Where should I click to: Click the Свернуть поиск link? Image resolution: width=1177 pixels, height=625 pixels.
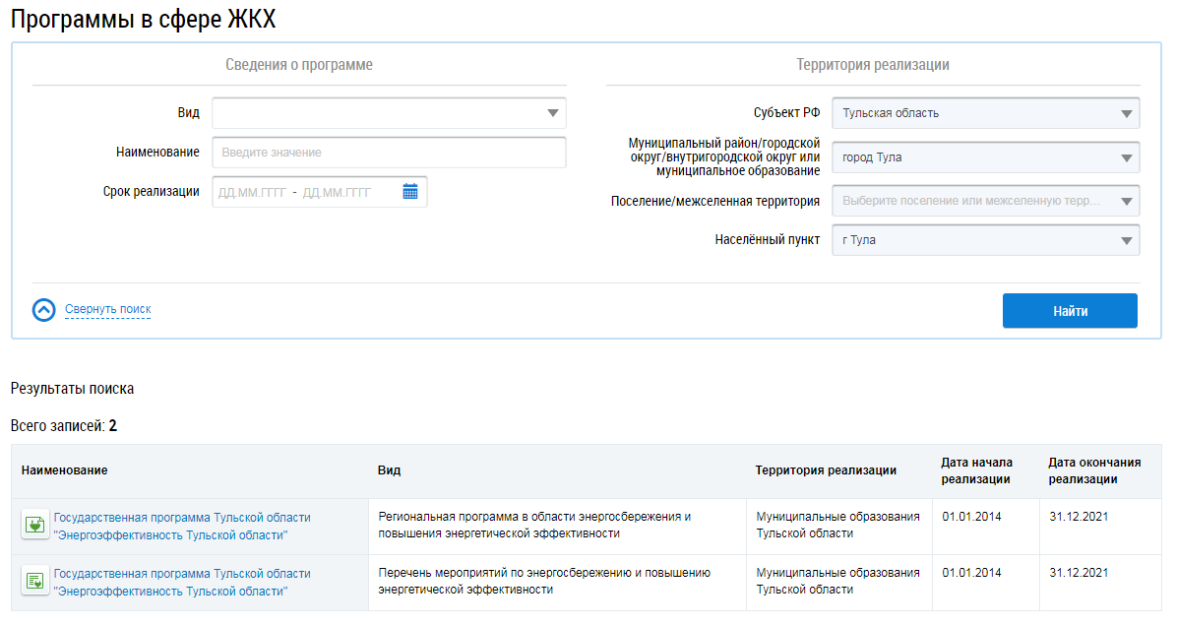point(108,309)
